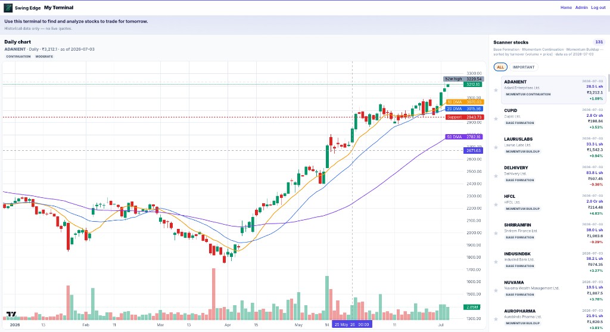Click the TradingView logo on chart
Screen dimensions: 610x332
11,314
